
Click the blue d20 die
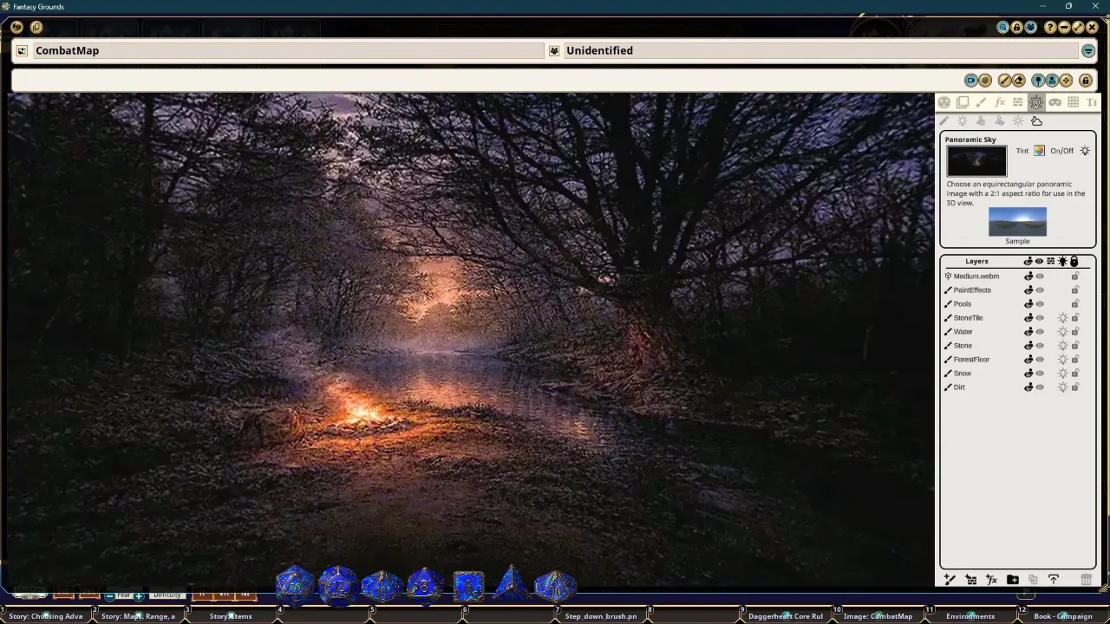295,585
